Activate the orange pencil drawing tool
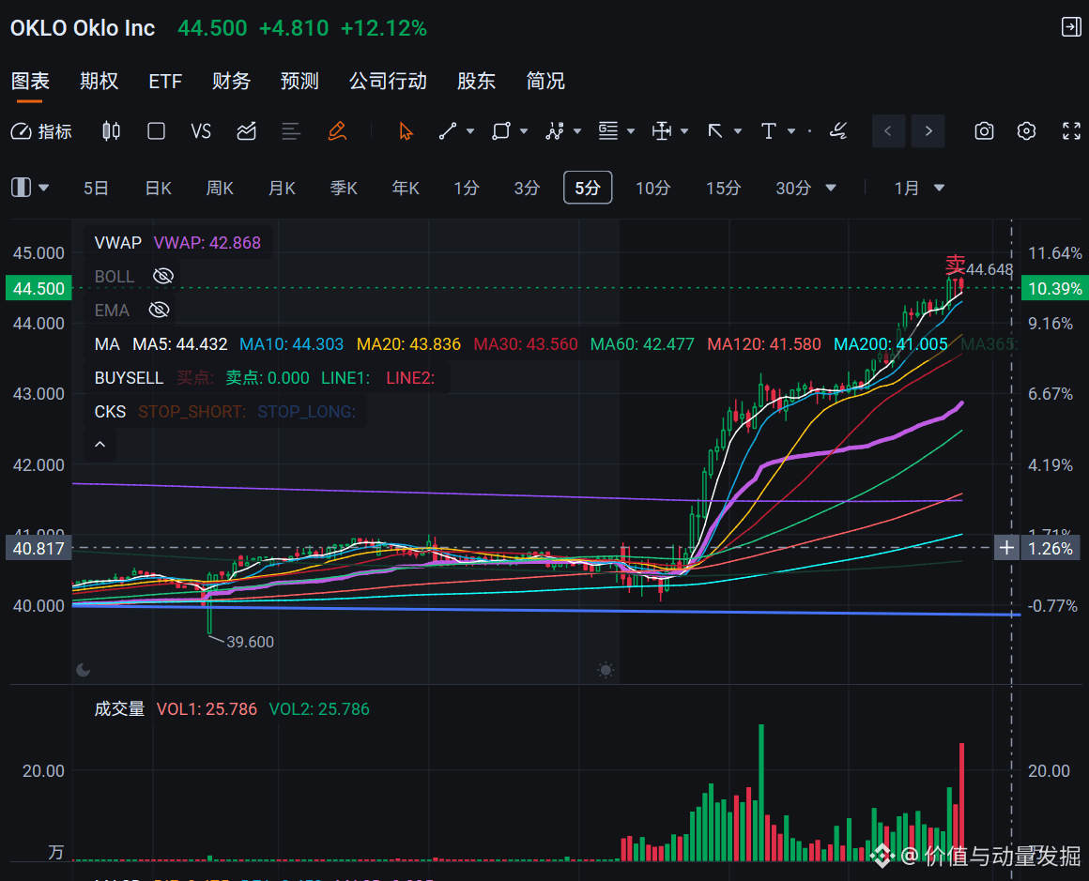The width and height of the screenshot is (1089, 881). click(337, 131)
